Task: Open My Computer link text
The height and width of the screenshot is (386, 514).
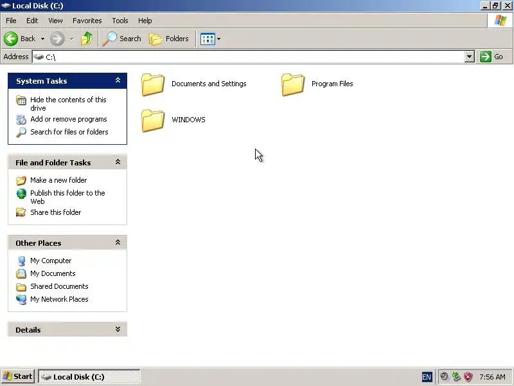Action: coord(51,261)
